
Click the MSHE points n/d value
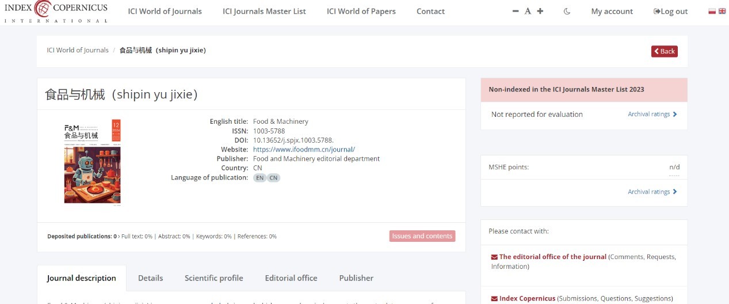[674, 167]
